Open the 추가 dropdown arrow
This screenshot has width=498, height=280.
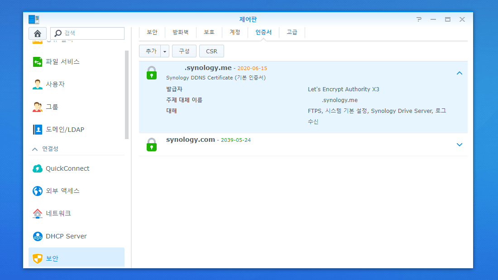pyautogui.click(x=165, y=51)
